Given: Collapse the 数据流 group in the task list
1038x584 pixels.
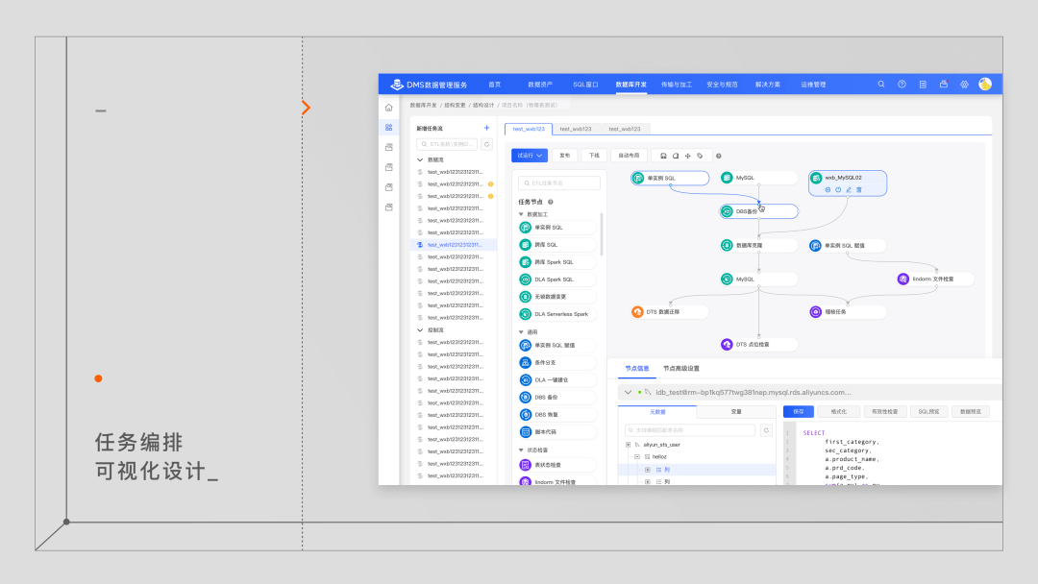Looking at the screenshot, I should pyautogui.click(x=420, y=160).
